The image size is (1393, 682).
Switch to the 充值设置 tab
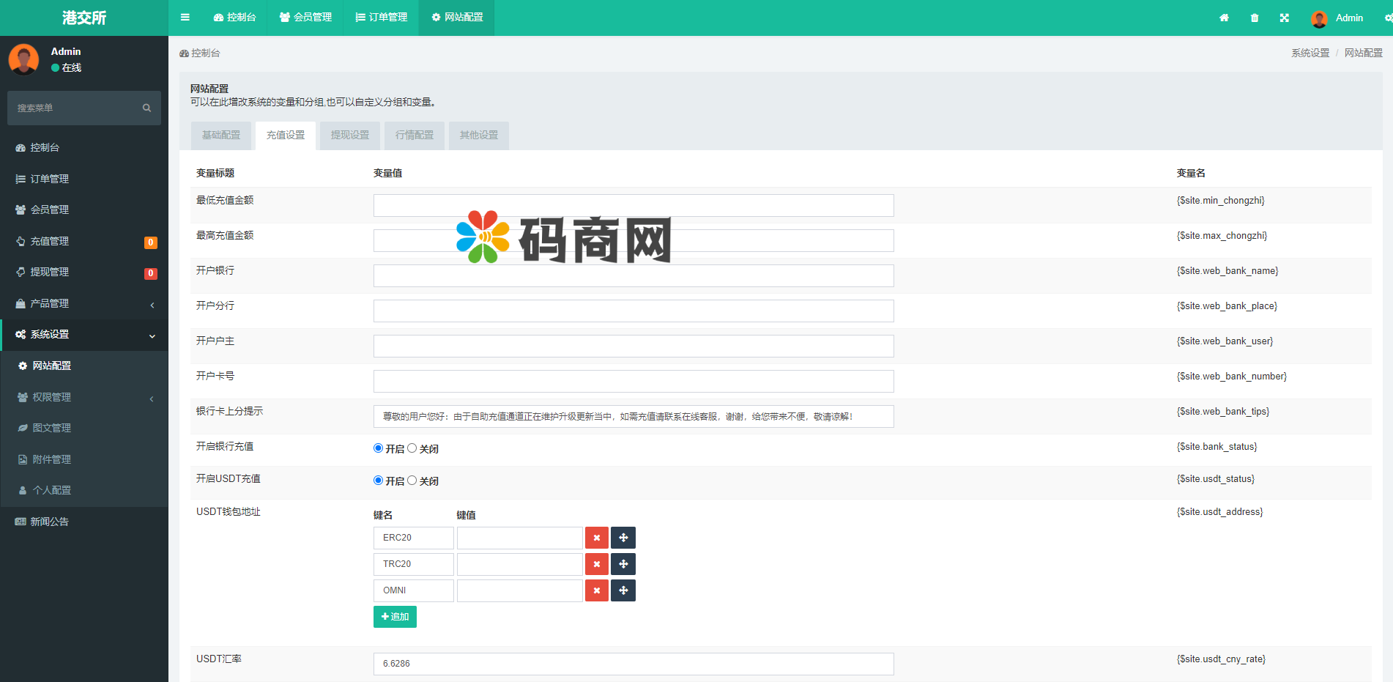(x=286, y=136)
